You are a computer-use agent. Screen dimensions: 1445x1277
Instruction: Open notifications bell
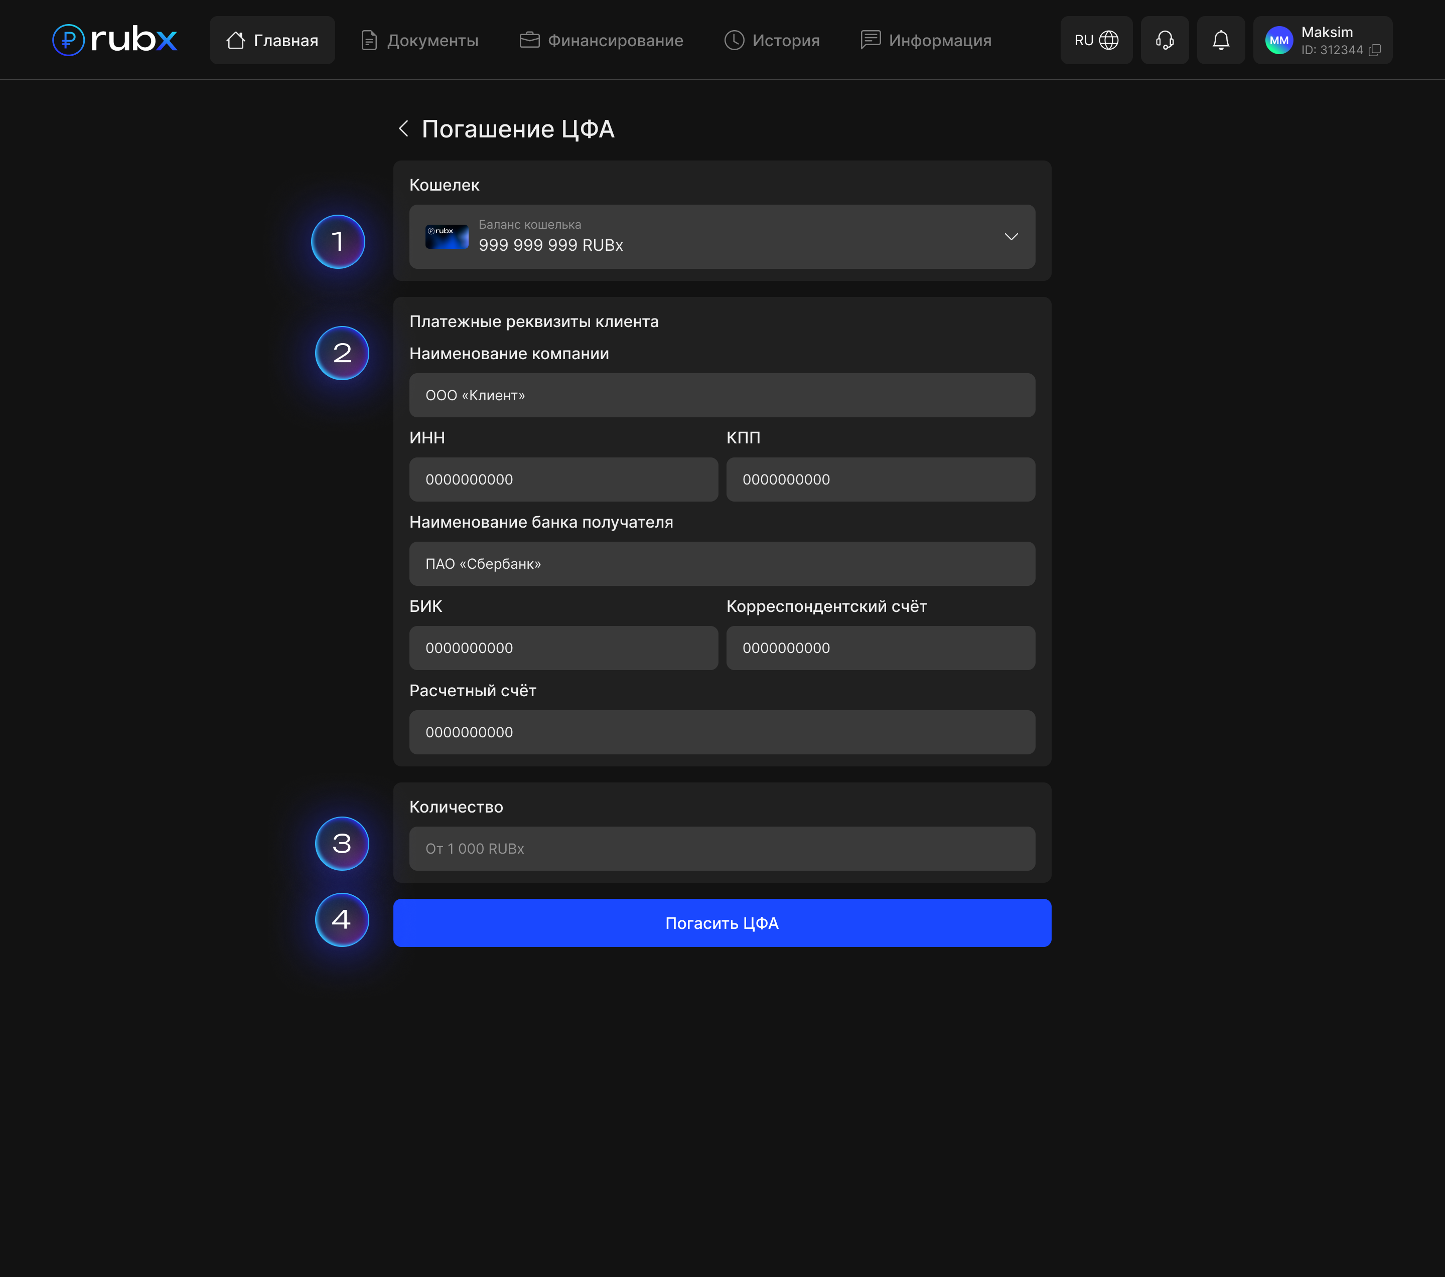(1220, 40)
